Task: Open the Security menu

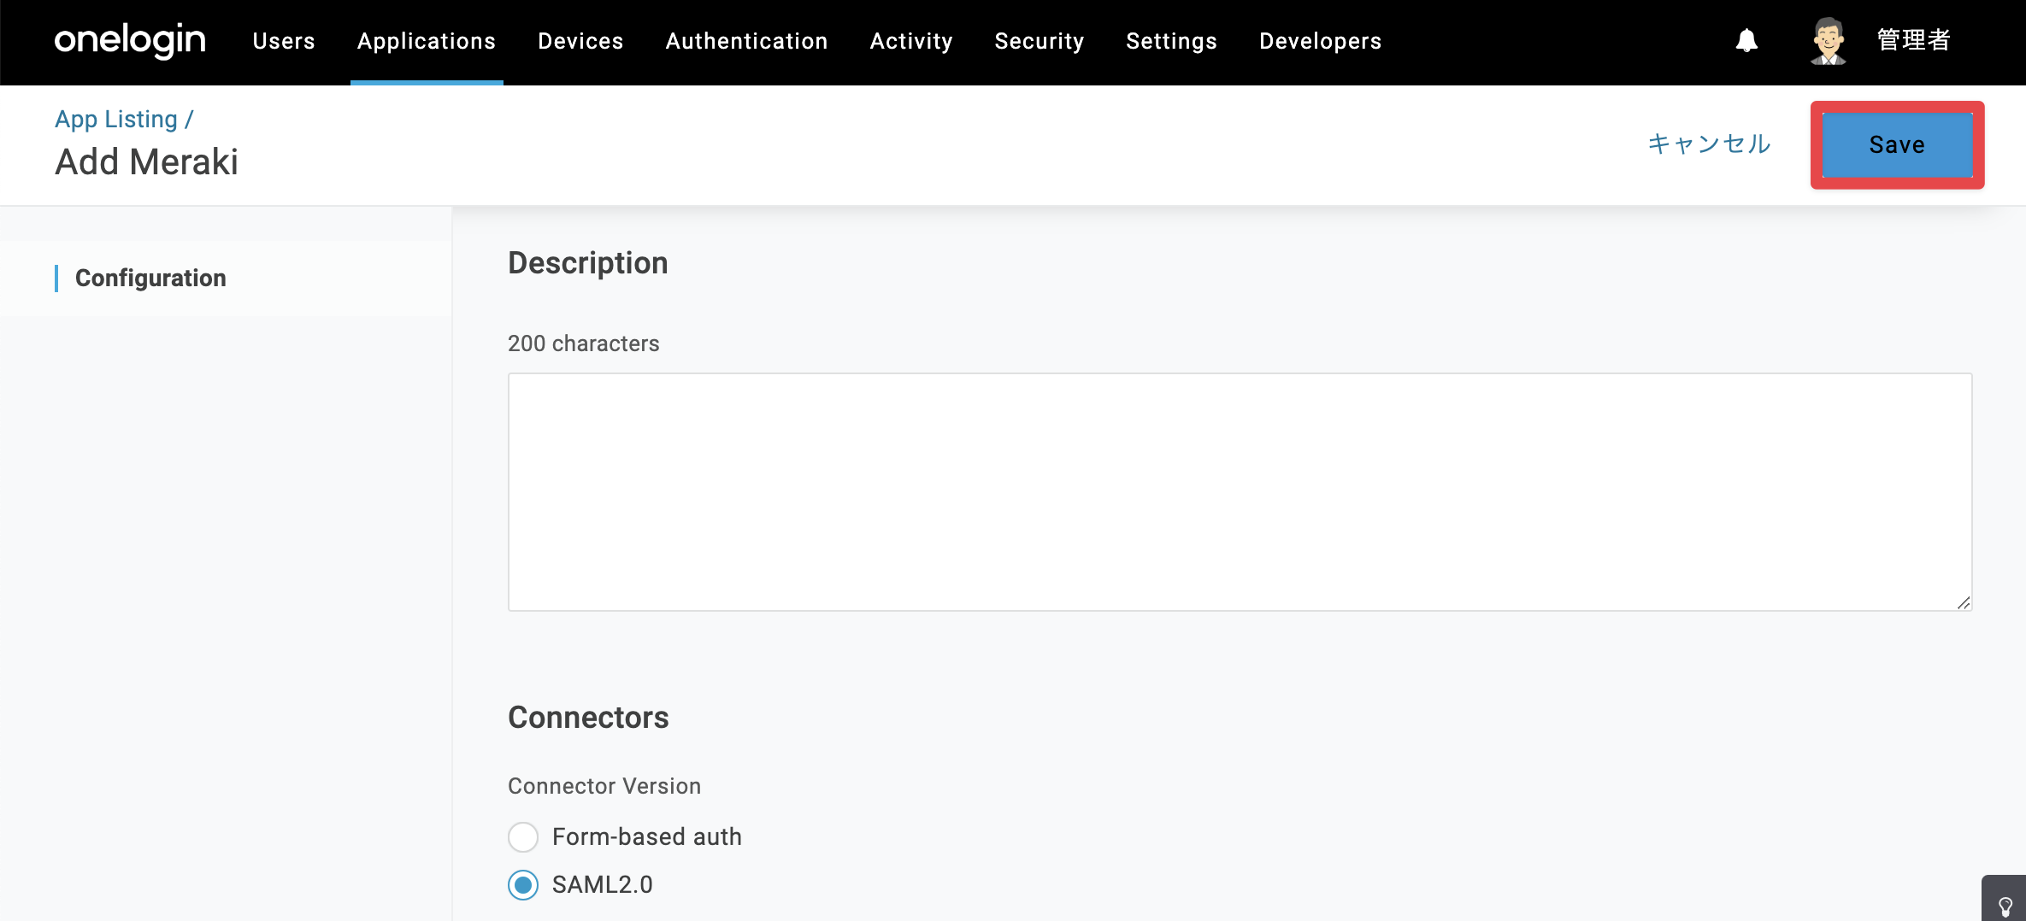Action: point(1040,41)
